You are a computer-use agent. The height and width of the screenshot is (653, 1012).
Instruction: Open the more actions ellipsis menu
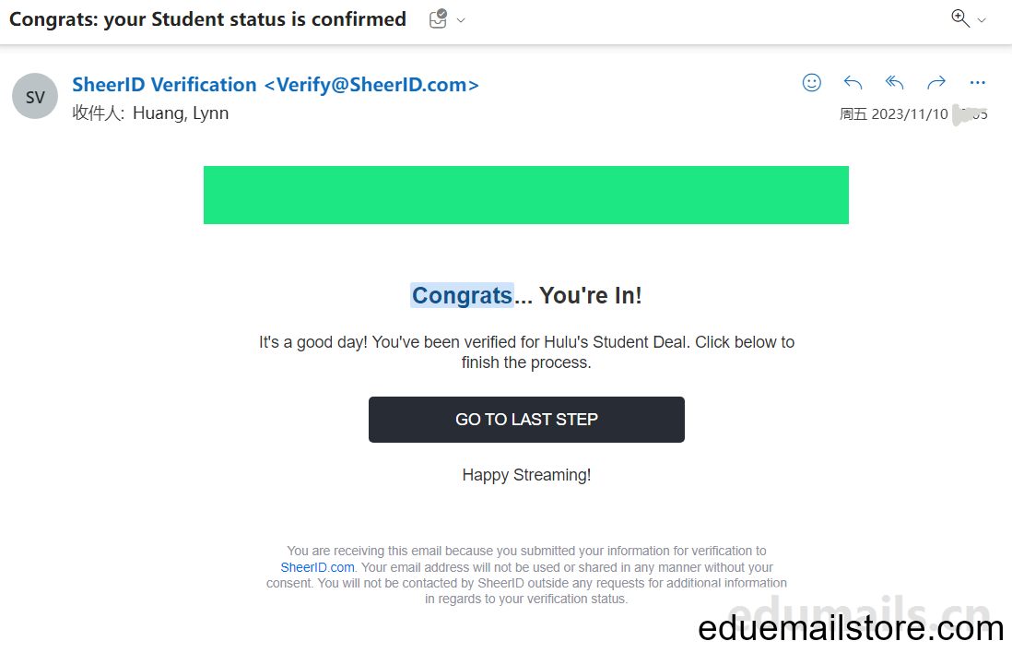[x=977, y=83]
